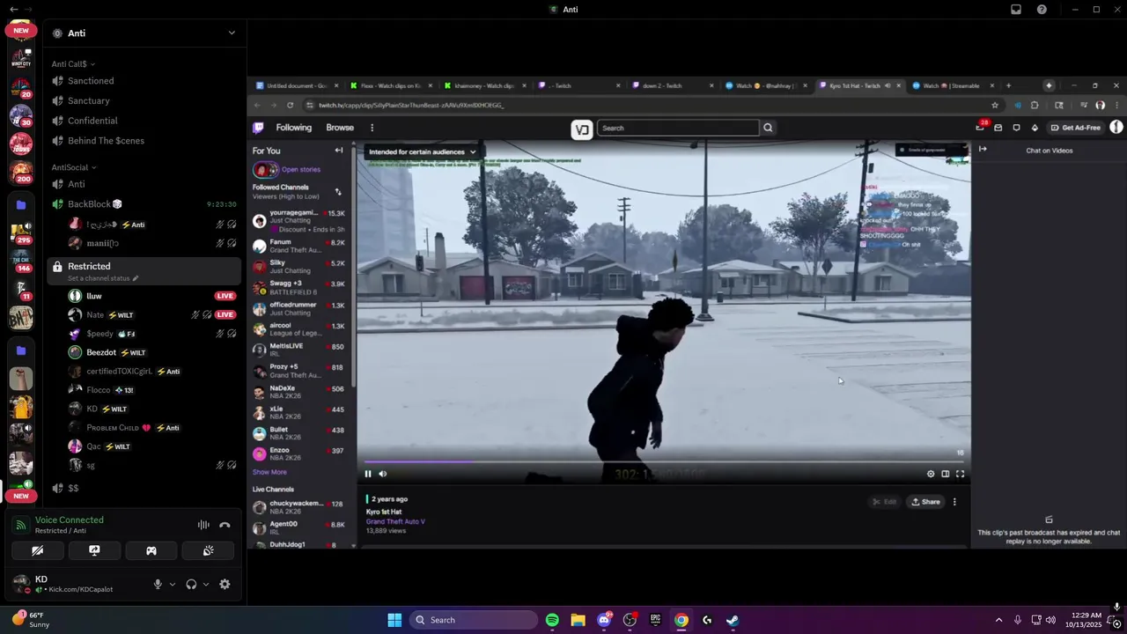Go to the Twitch Following tab
Image resolution: width=1127 pixels, height=634 pixels.
pyautogui.click(x=294, y=128)
